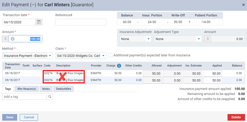The width and height of the screenshot is (247, 122).
Task: Click the dollar sign beside Amount field
Action: [x=5, y=39]
